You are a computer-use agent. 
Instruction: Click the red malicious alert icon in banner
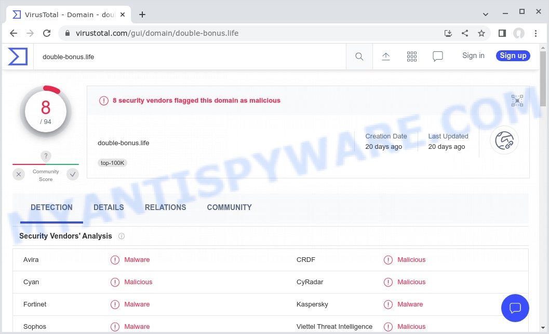(x=104, y=101)
